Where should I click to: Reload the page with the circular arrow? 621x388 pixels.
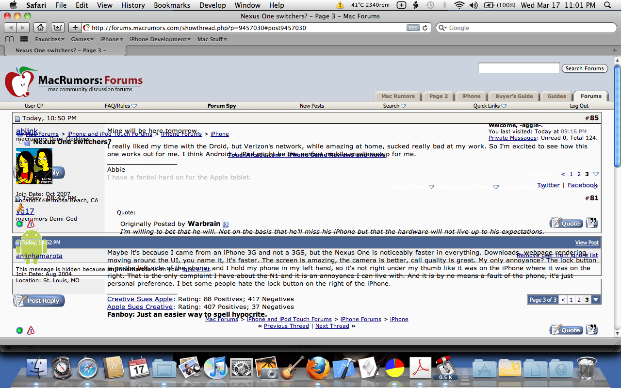(425, 28)
